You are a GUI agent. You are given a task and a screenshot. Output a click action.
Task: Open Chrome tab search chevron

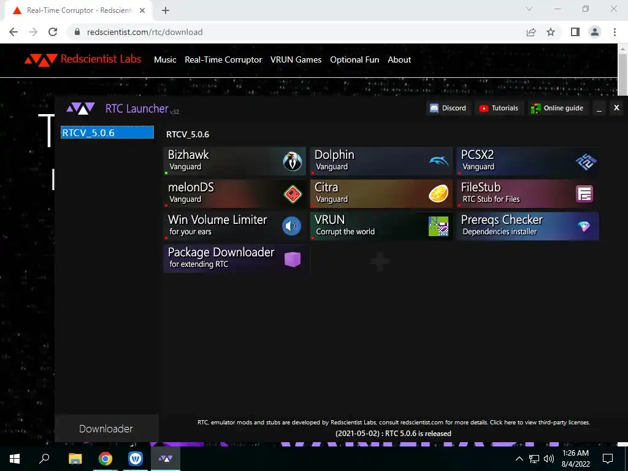tap(529, 9)
